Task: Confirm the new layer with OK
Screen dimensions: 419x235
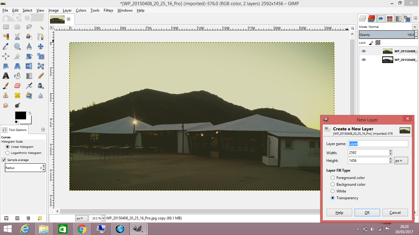Action: [x=367, y=212]
